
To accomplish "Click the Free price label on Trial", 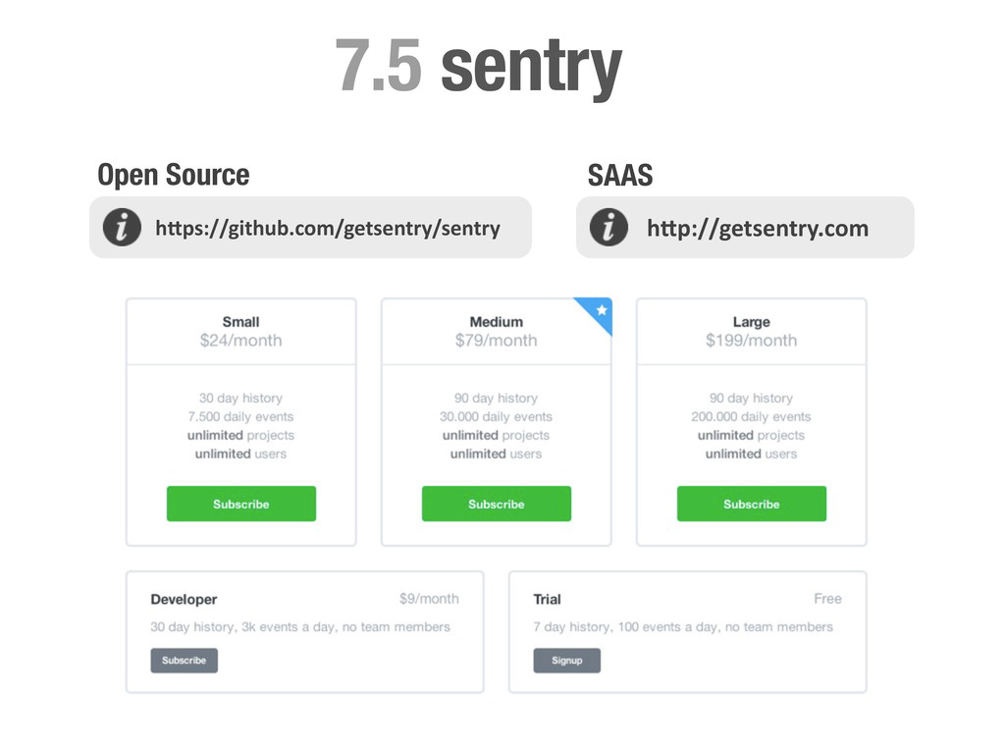I will pos(827,599).
